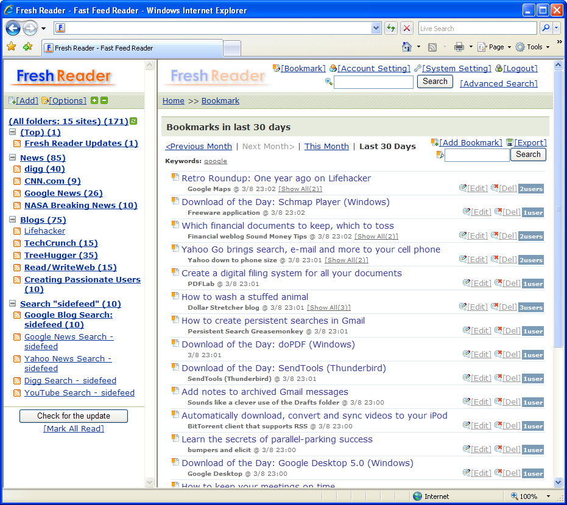The height and width of the screenshot is (505, 567).
Task: Click the Home toolbar icon
Action: click(x=407, y=47)
